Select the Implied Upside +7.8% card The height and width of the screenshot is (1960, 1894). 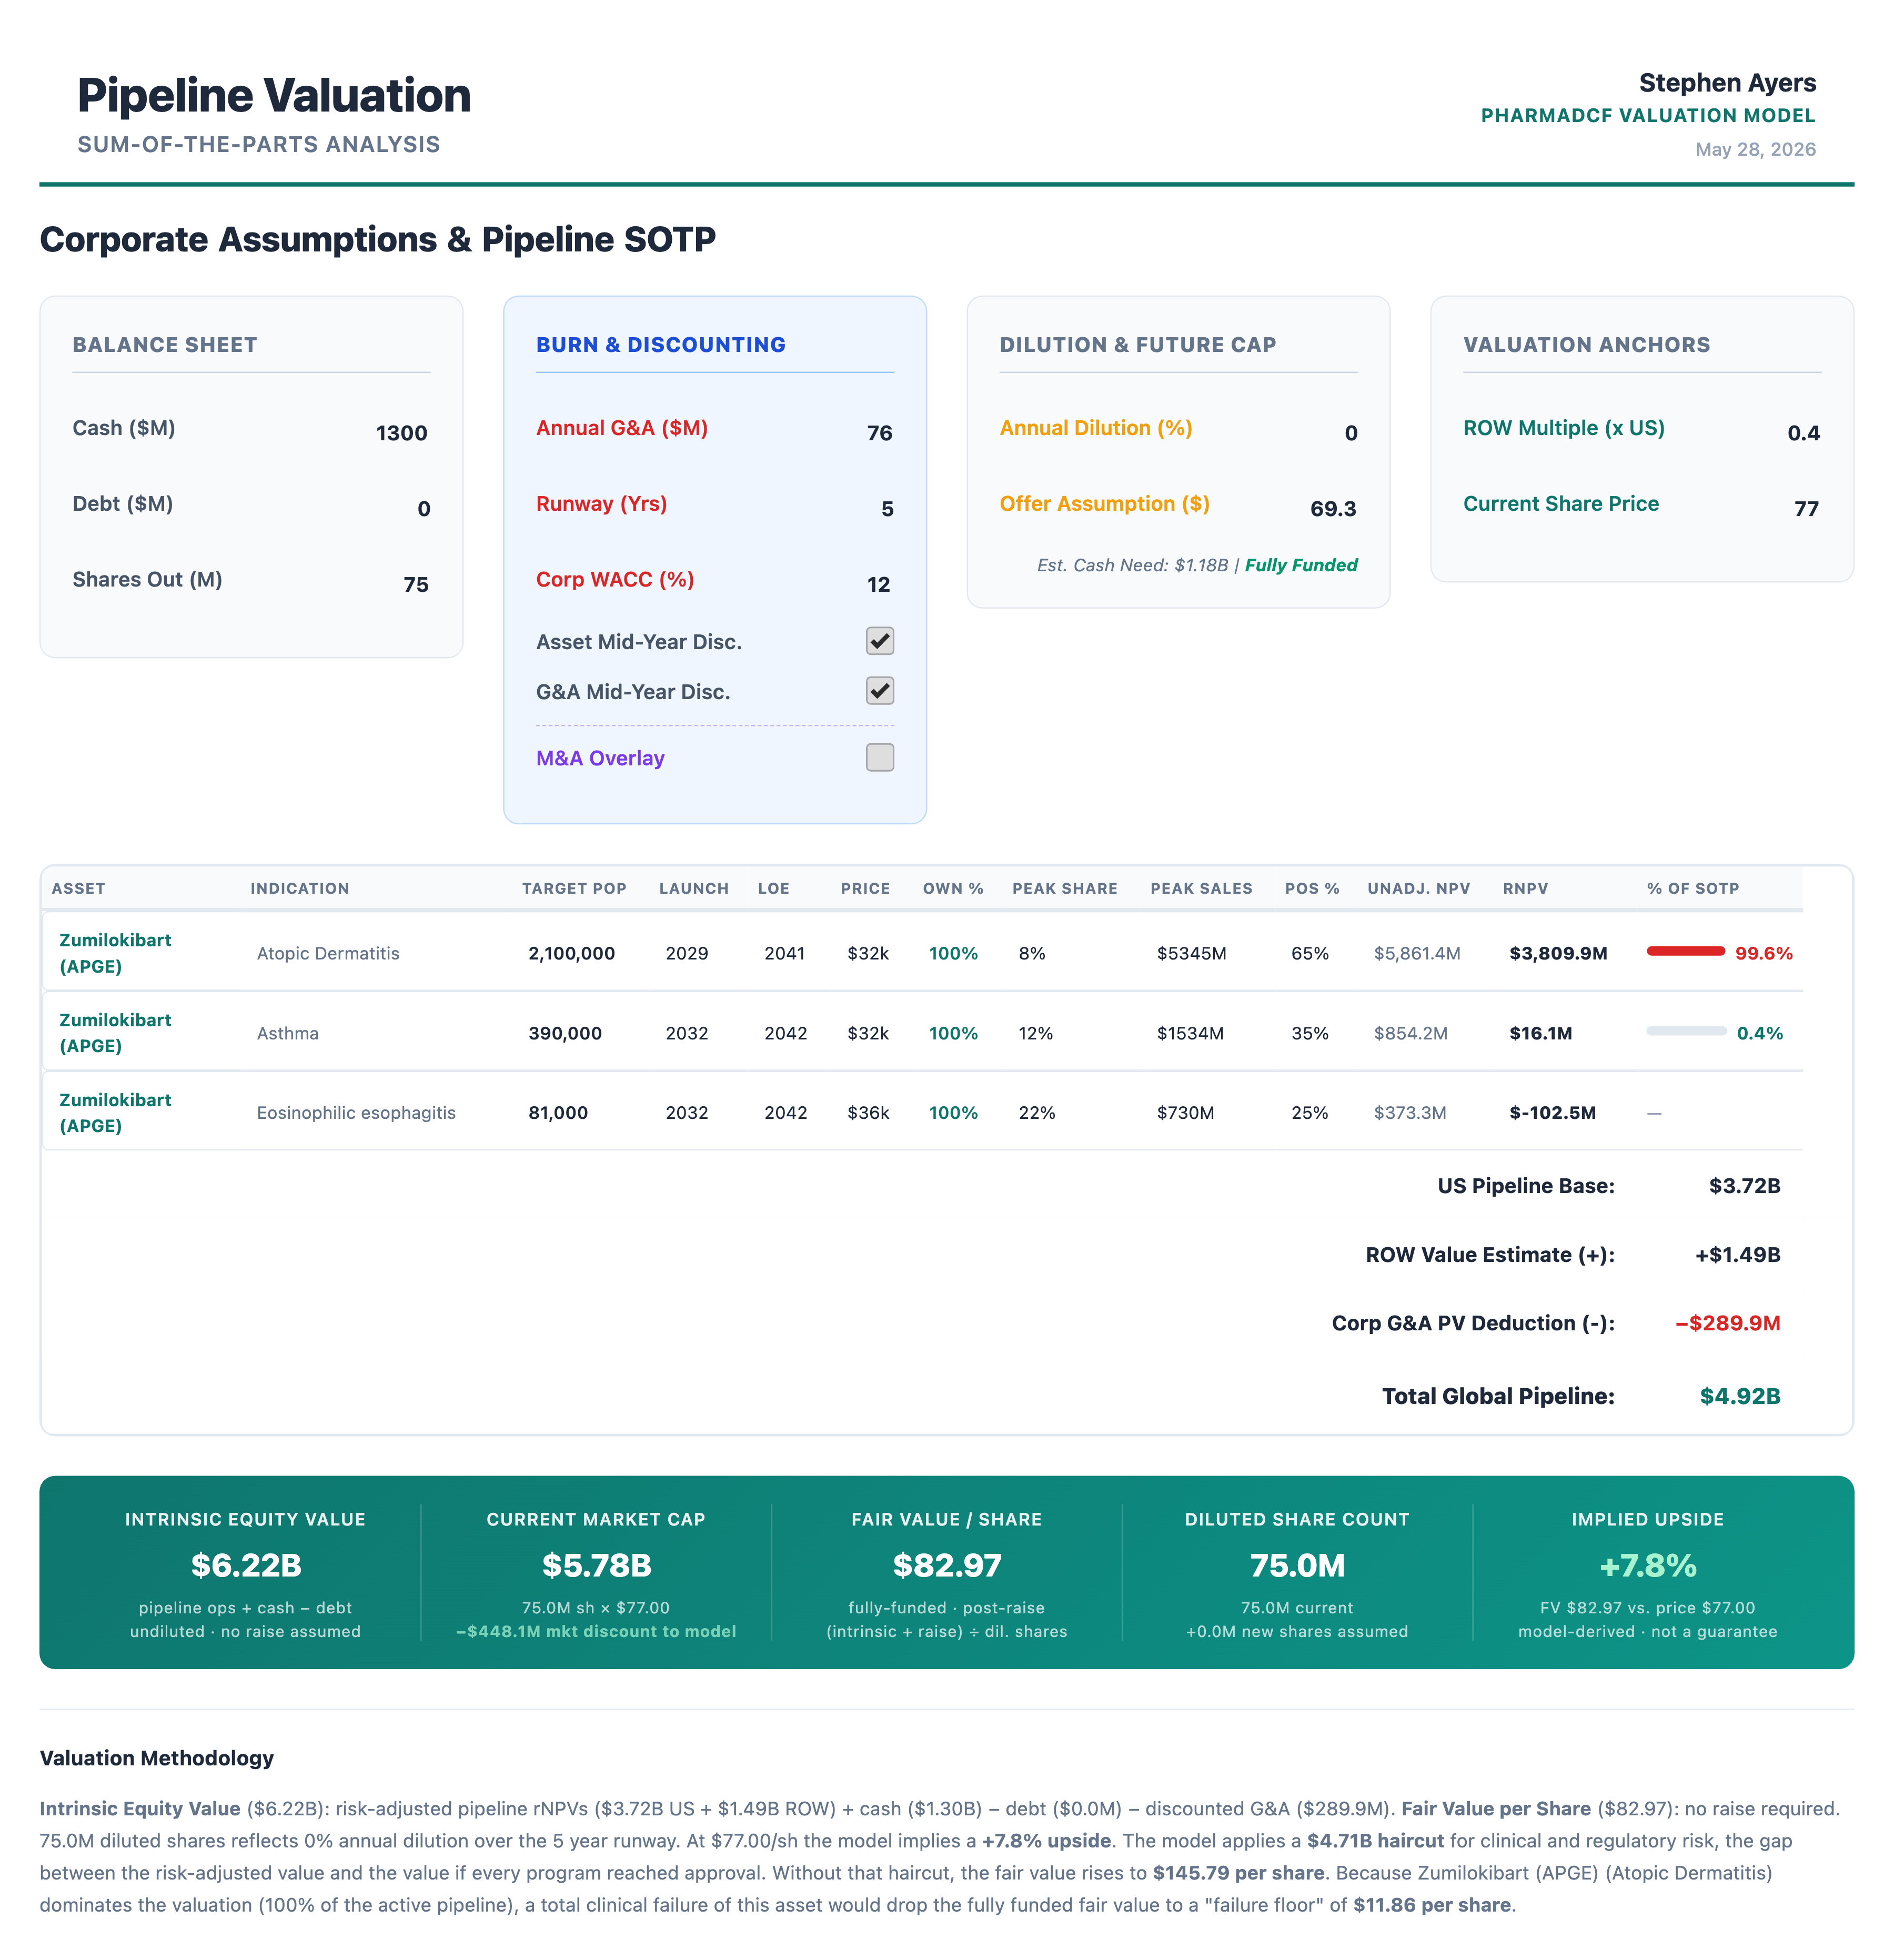(1647, 1573)
